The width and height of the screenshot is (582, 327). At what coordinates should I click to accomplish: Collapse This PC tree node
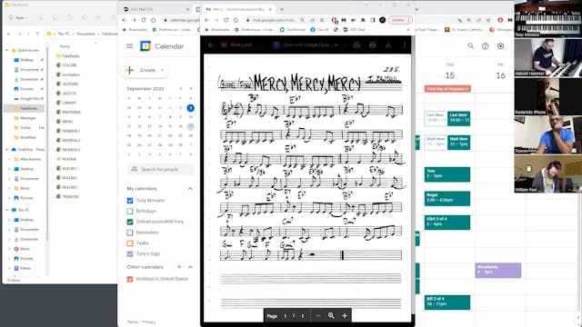click(7, 210)
